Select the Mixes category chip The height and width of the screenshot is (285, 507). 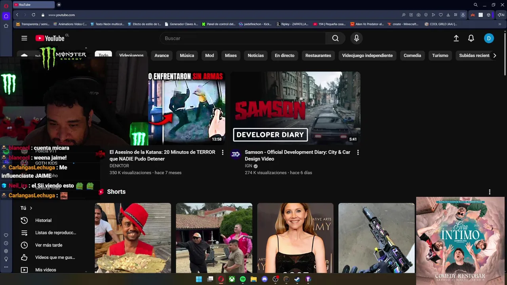click(x=231, y=55)
